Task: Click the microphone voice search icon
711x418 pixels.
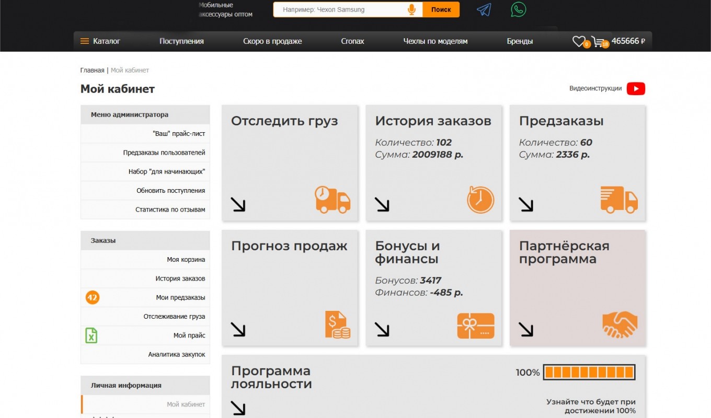Action: tap(411, 10)
